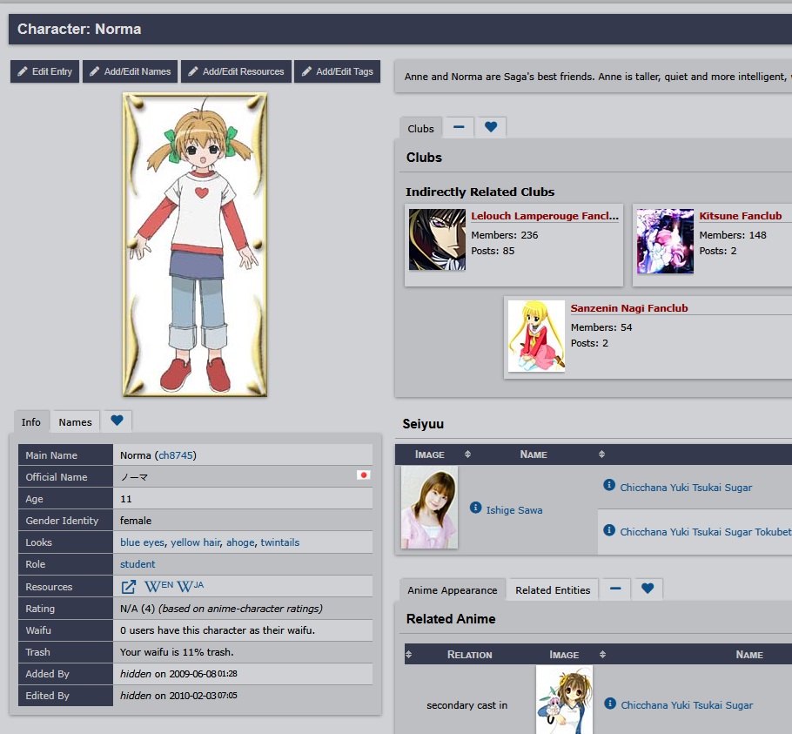Open the blue eyes tag
The width and height of the screenshot is (792, 734).
tap(142, 542)
